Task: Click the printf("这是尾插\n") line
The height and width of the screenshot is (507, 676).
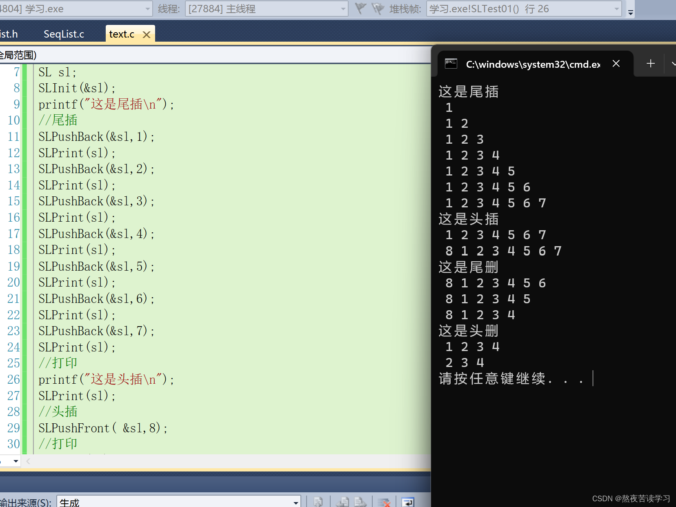Action: 106,105
